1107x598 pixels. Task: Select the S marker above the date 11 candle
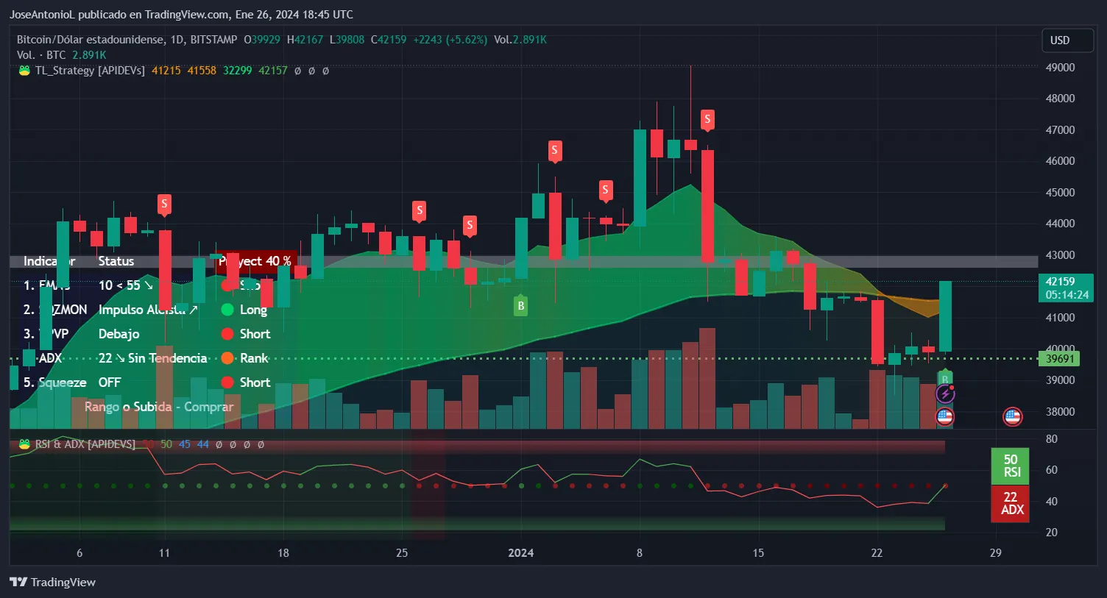coord(164,204)
